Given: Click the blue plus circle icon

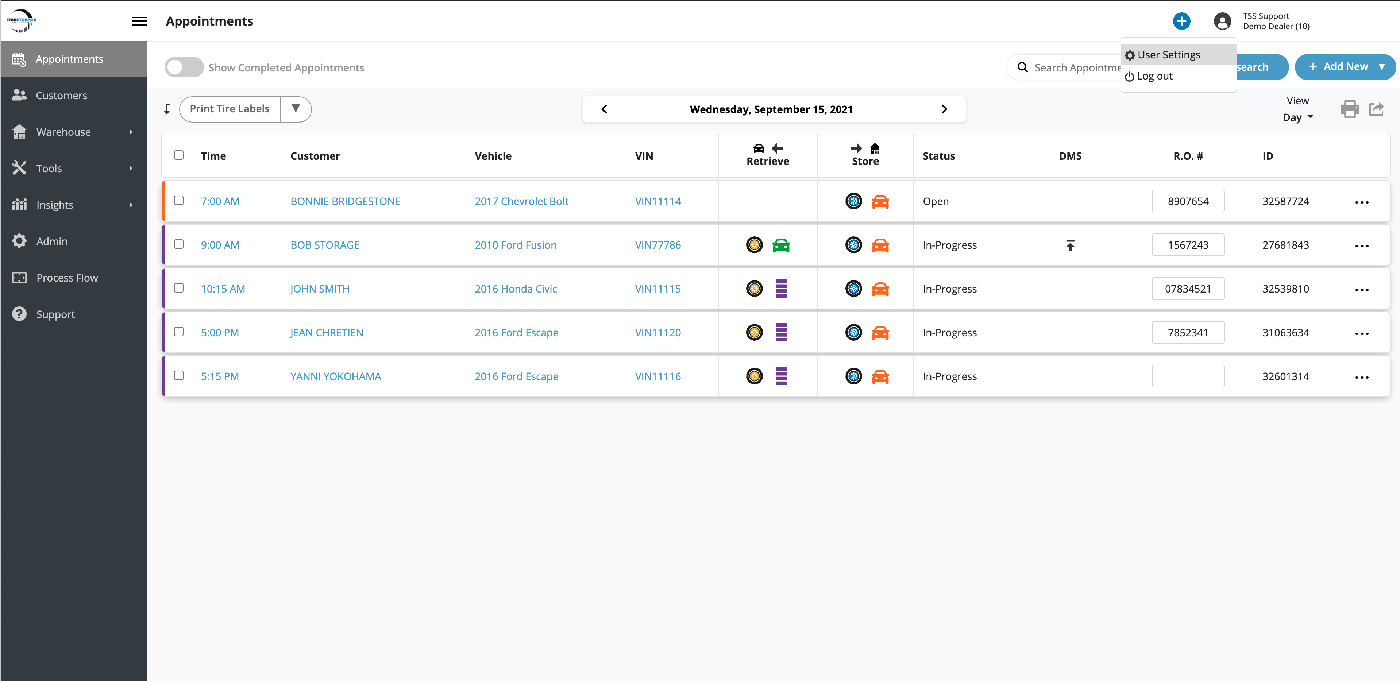Looking at the screenshot, I should [1181, 21].
